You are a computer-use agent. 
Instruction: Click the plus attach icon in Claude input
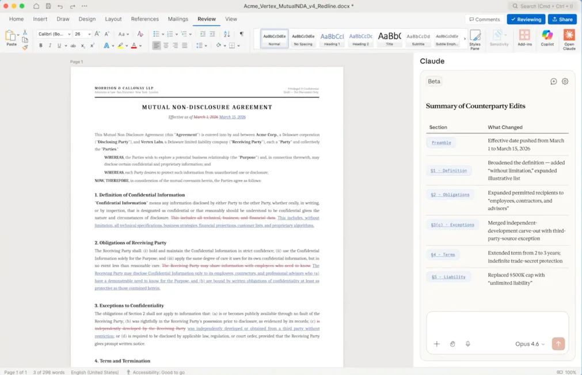click(x=436, y=344)
